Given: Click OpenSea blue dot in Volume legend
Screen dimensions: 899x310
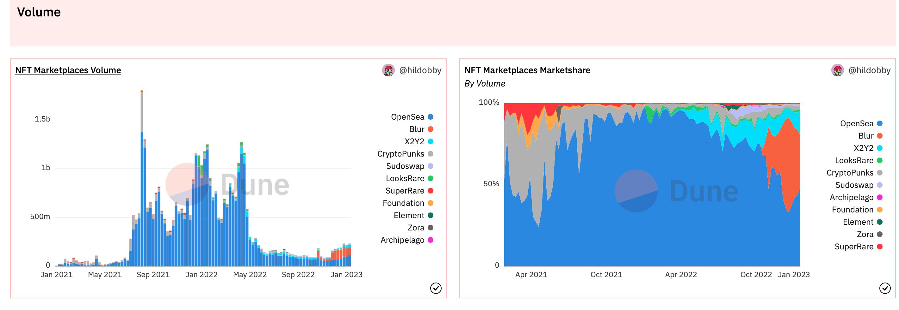Looking at the screenshot, I should point(430,117).
